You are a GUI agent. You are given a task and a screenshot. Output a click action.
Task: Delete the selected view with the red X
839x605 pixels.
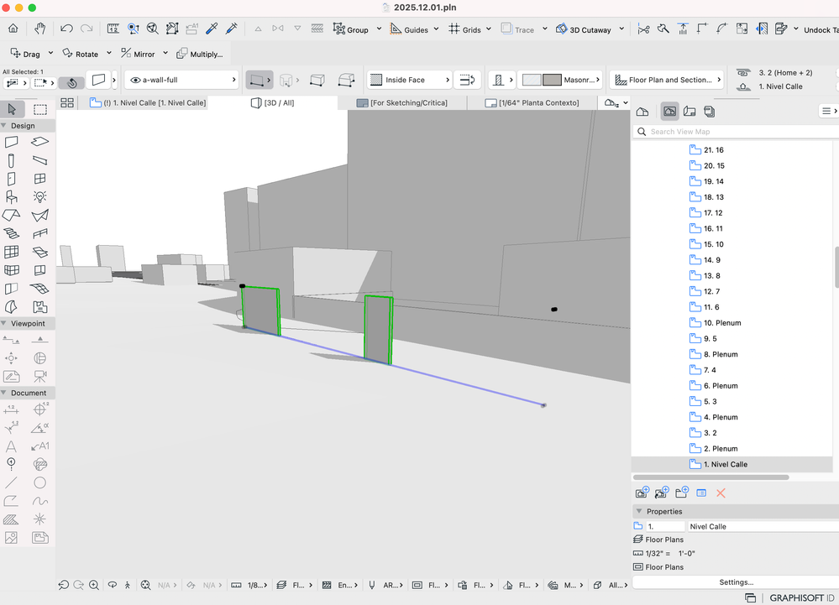pos(721,493)
